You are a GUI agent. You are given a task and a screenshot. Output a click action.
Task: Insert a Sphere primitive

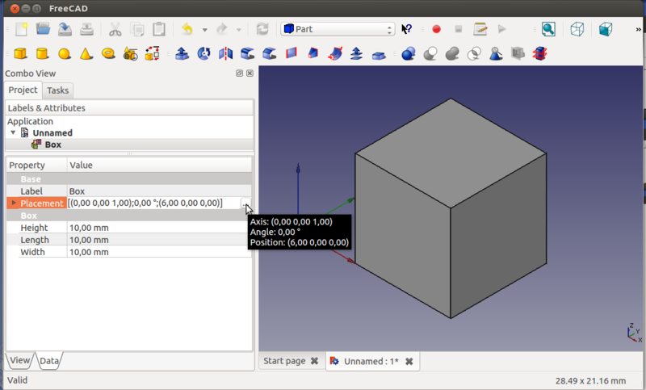tap(64, 54)
